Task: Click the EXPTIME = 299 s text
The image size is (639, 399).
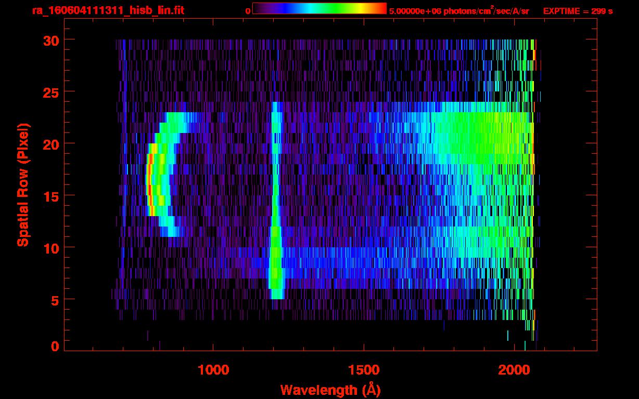Action: tap(578, 11)
